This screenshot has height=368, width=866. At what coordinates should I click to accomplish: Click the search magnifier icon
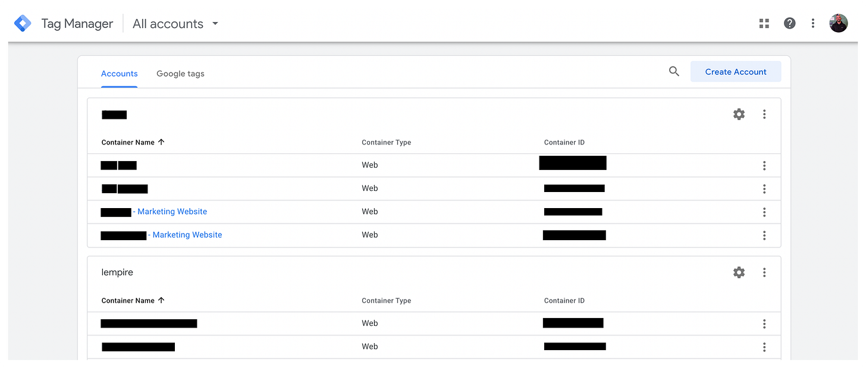(674, 71)
